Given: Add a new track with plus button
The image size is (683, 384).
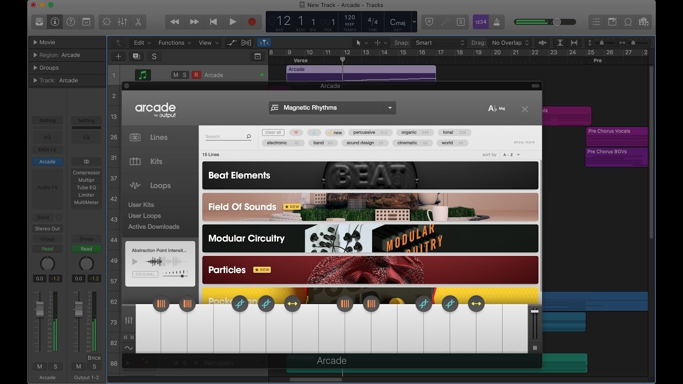Looking at the screenshot, I should click(x=118, y=56).
